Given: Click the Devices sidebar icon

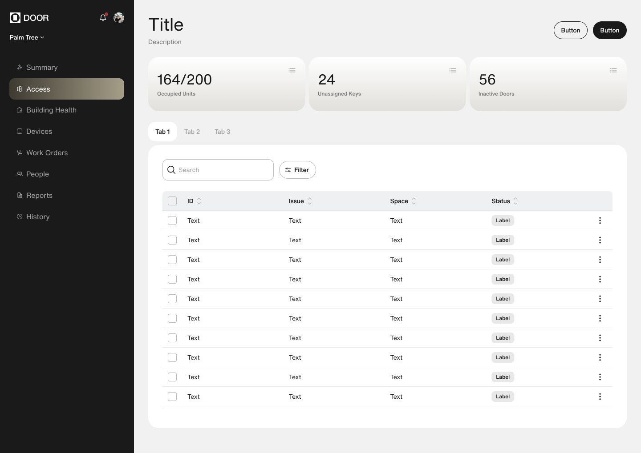Looking at the screenshot, I should pos(20,131).
